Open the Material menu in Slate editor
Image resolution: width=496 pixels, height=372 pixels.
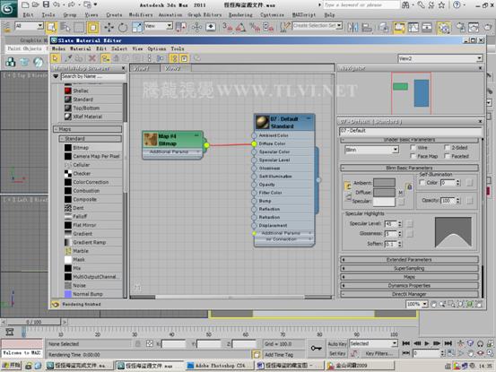[81, 48]
